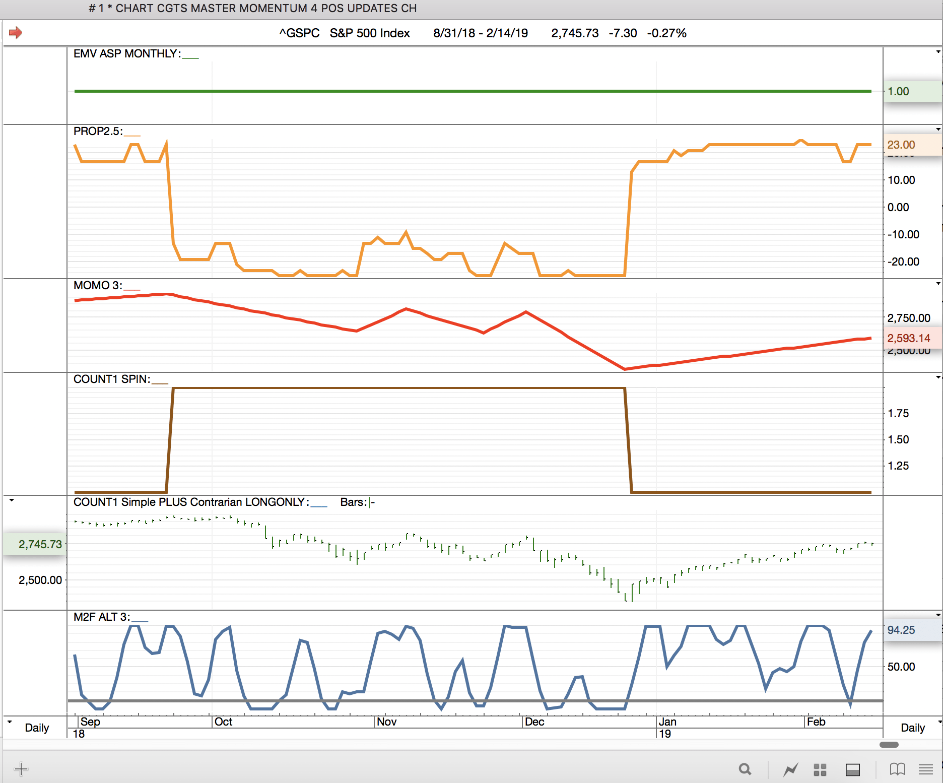Click the horizontal lines list icon
Image resolution: width=943 pixels, height=783 pixels.
tap(925, 769)
